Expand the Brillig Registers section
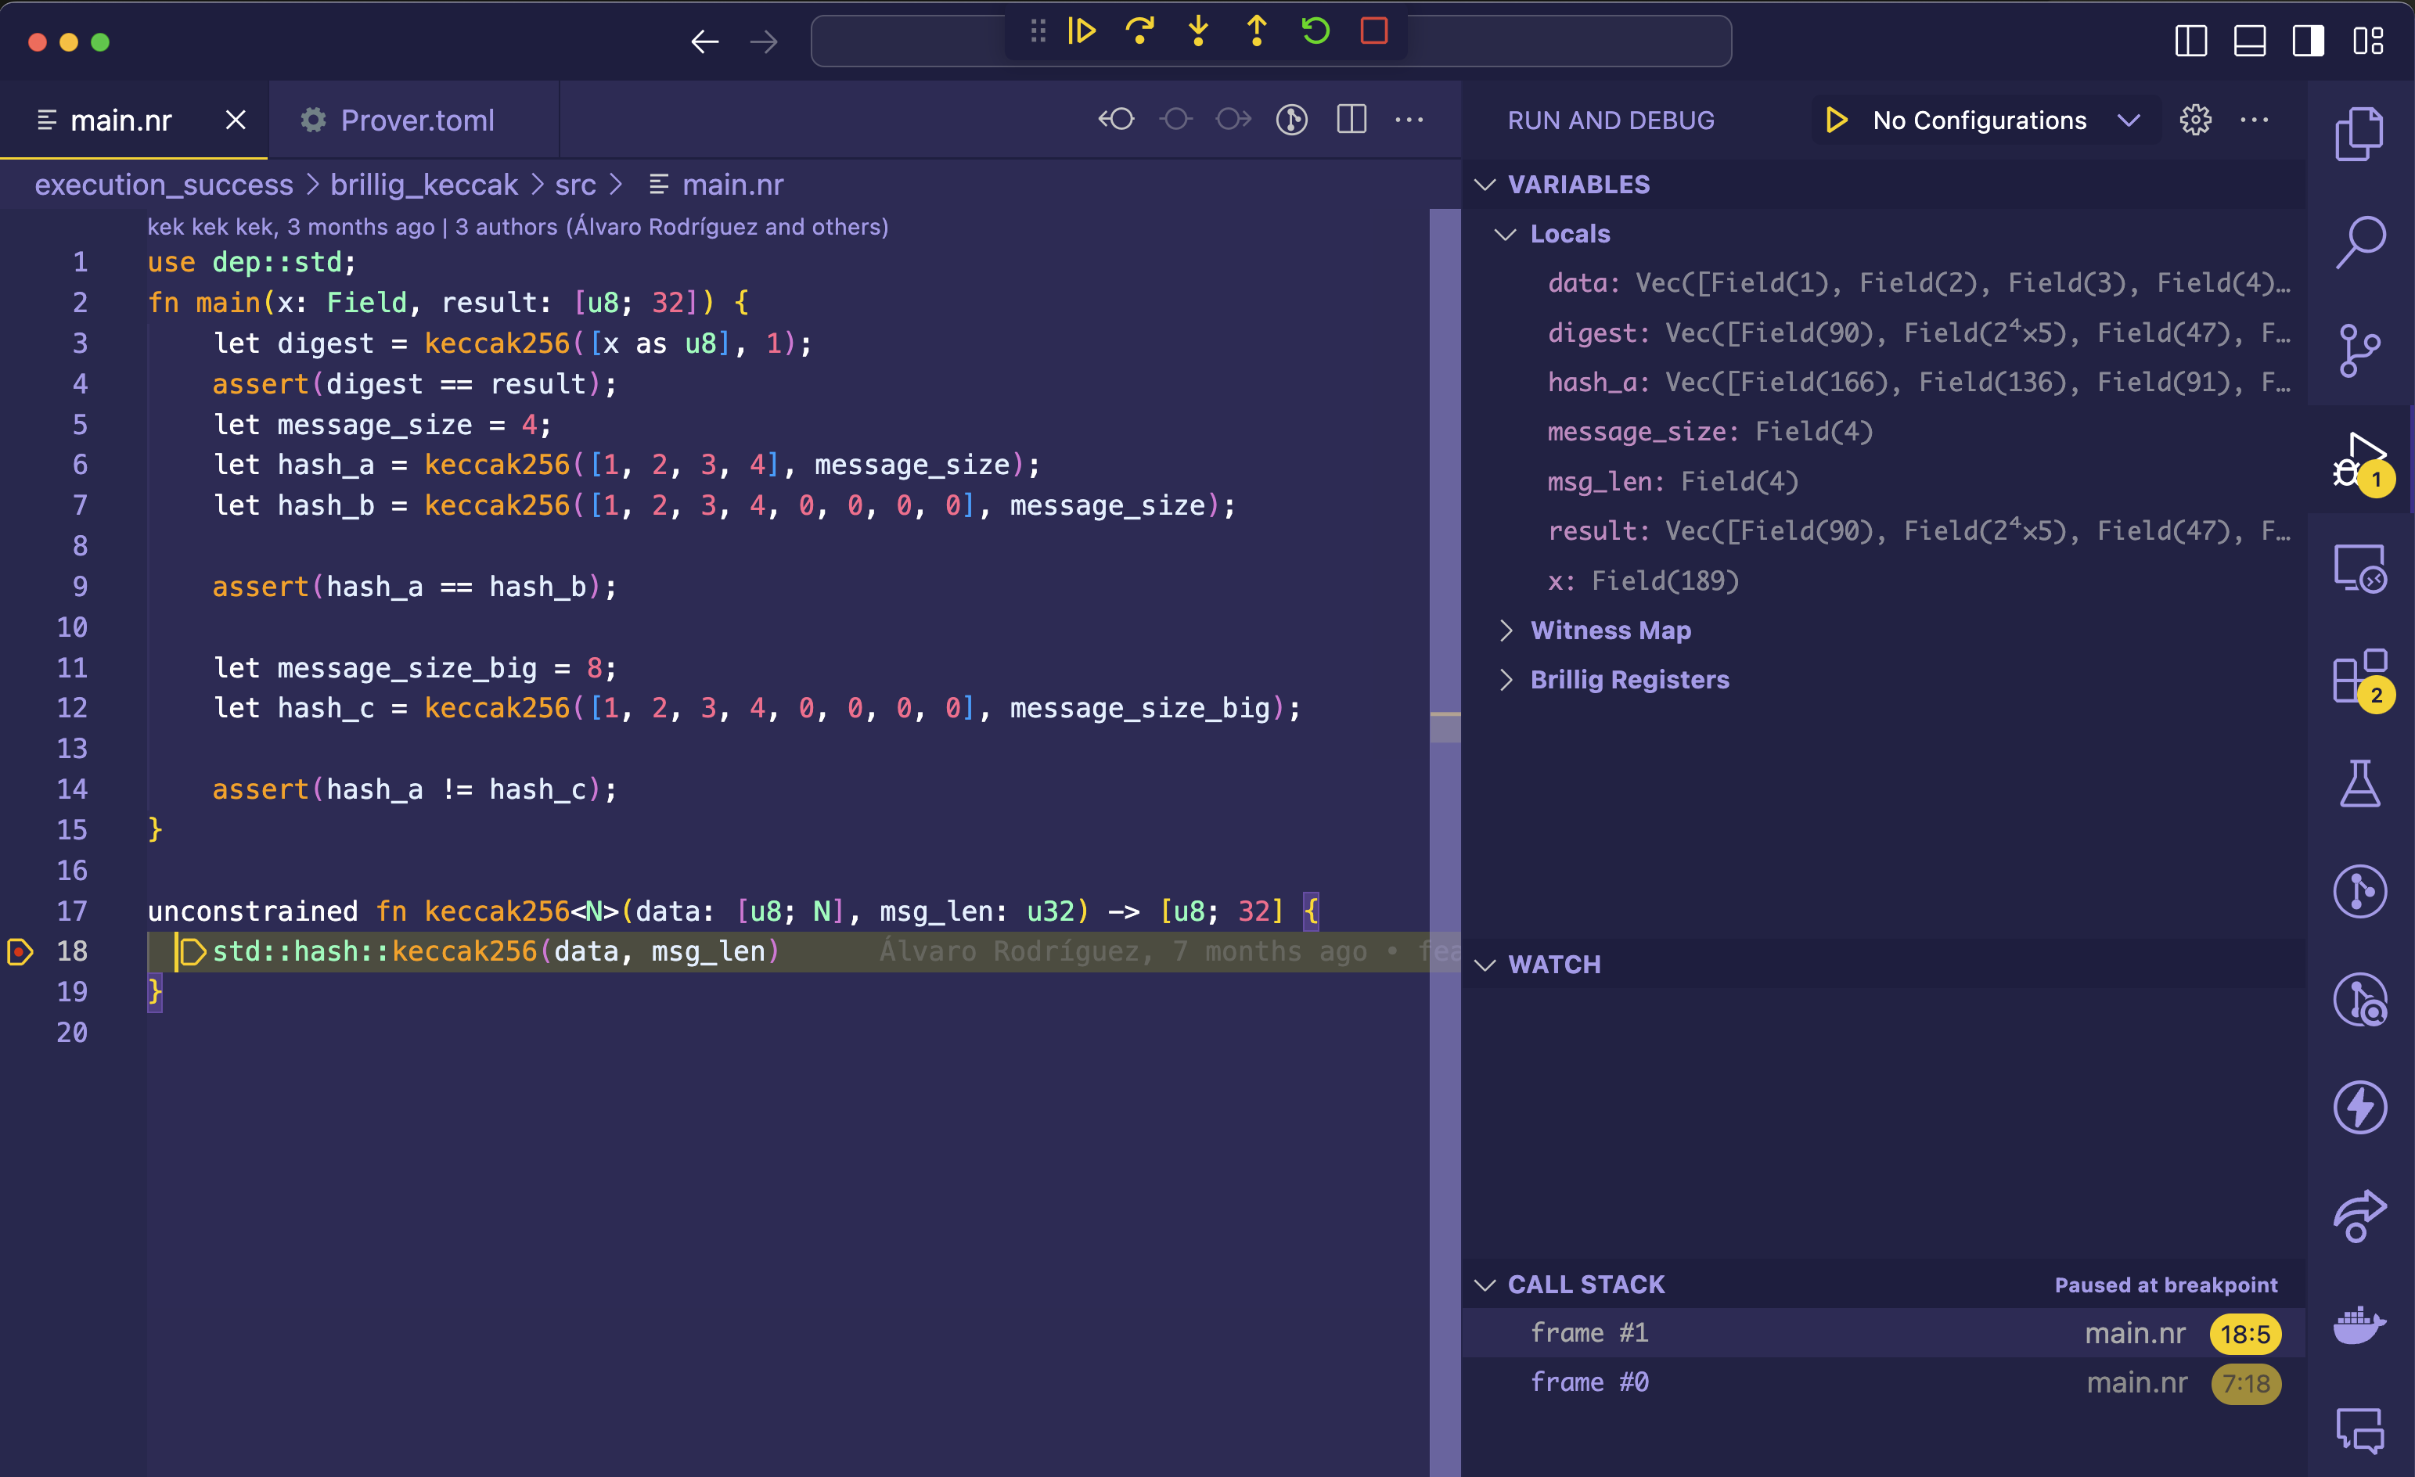 point(1629,679)
